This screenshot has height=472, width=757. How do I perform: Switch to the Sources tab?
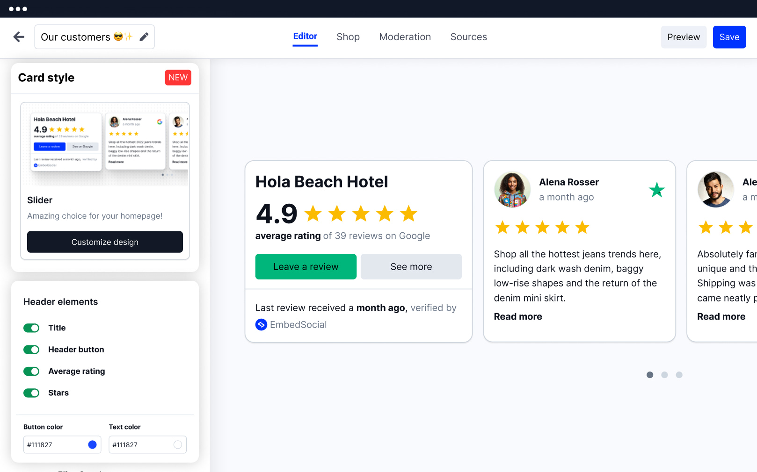[x=468, y=37]
